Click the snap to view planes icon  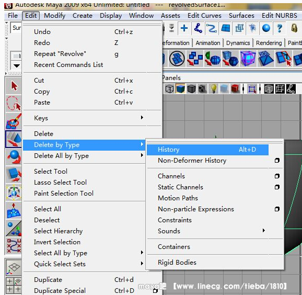coord(225,28)
